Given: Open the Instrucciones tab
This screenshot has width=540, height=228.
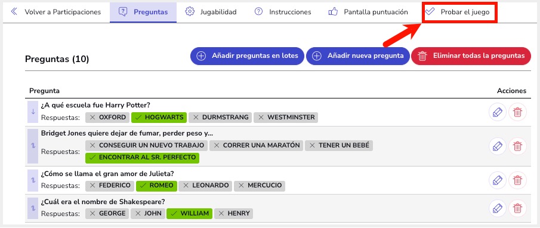Looking at the screenshot, I should coord(282,12).
